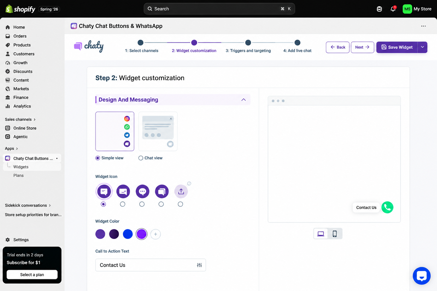Tick radio under double-bubble icon
The width and height of the screenshot is (437, 291).
click(161, 204)
